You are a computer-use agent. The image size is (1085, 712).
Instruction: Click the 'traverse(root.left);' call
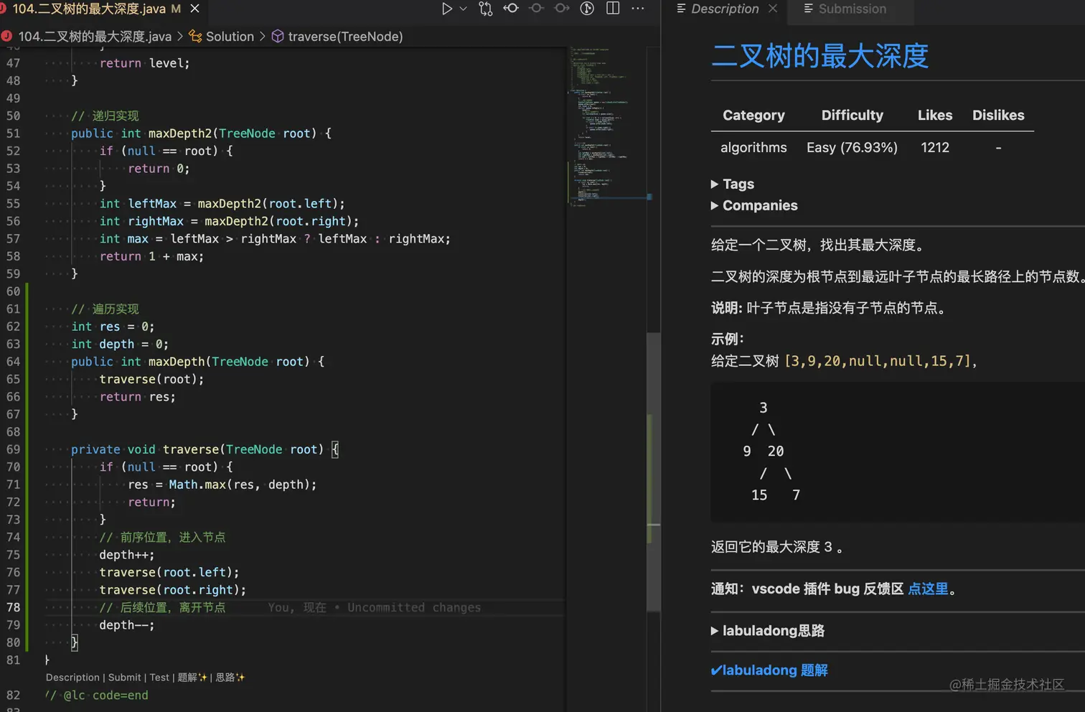coord(169,572)
